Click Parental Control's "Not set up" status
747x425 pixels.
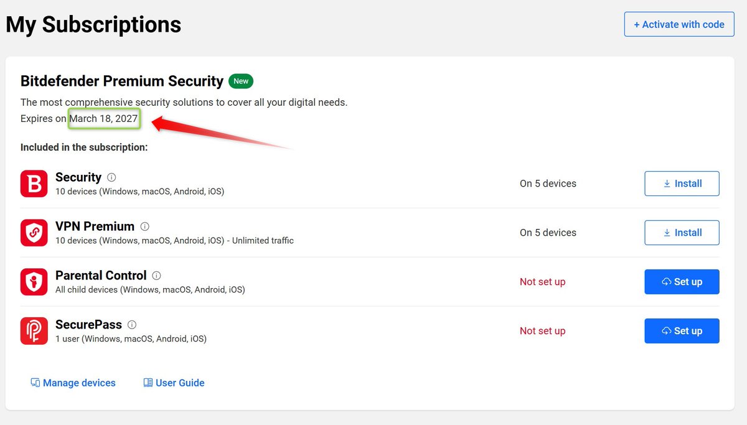click(542, 282)
